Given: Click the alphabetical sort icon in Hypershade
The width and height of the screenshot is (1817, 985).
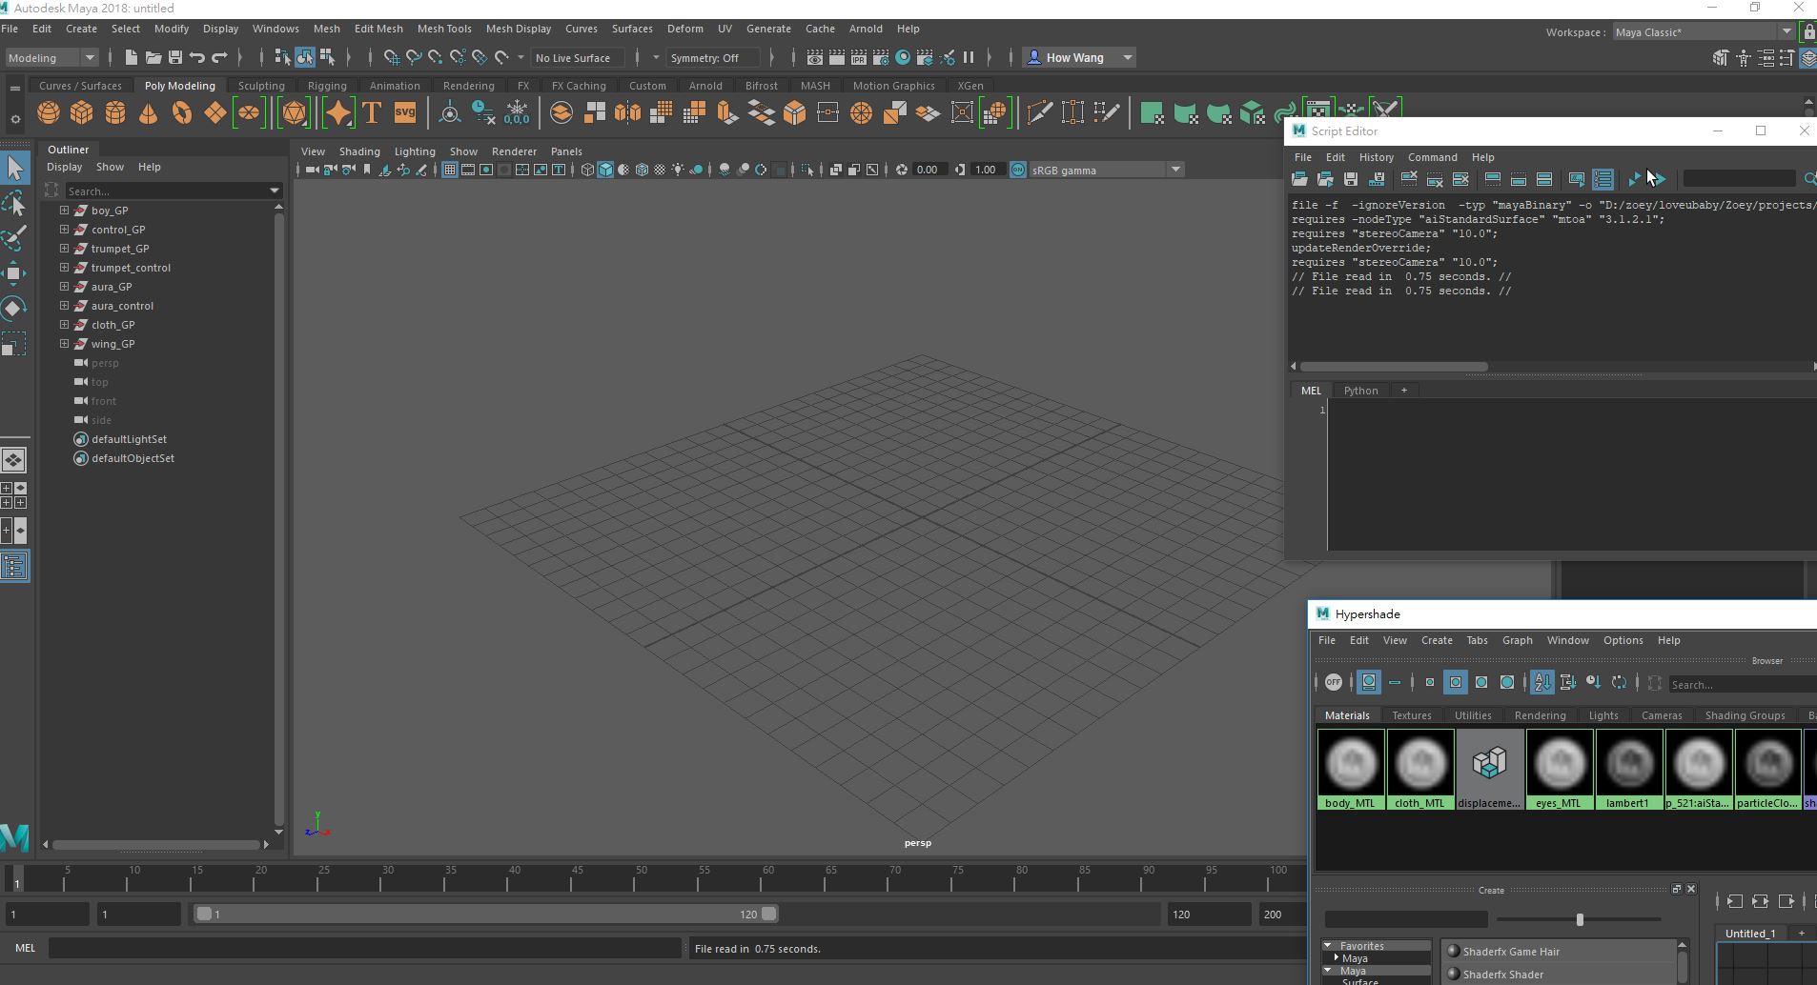Looking at the screenshot, I should (1543, 682).
